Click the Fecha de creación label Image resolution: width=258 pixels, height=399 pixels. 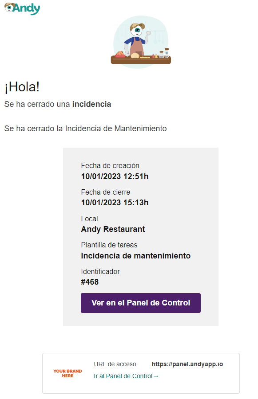click(x=110, y=166)
